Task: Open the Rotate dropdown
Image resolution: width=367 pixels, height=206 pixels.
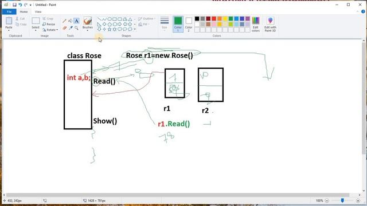Action: pos(50,30)
